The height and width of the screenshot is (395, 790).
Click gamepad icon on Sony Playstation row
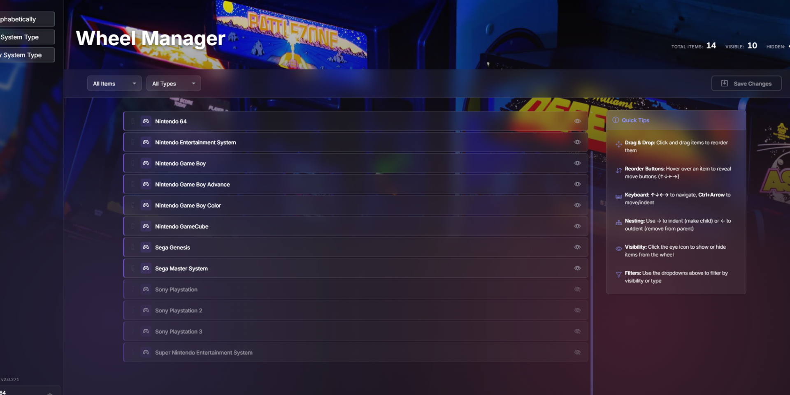pyautogui.click(x=146, y=289)
